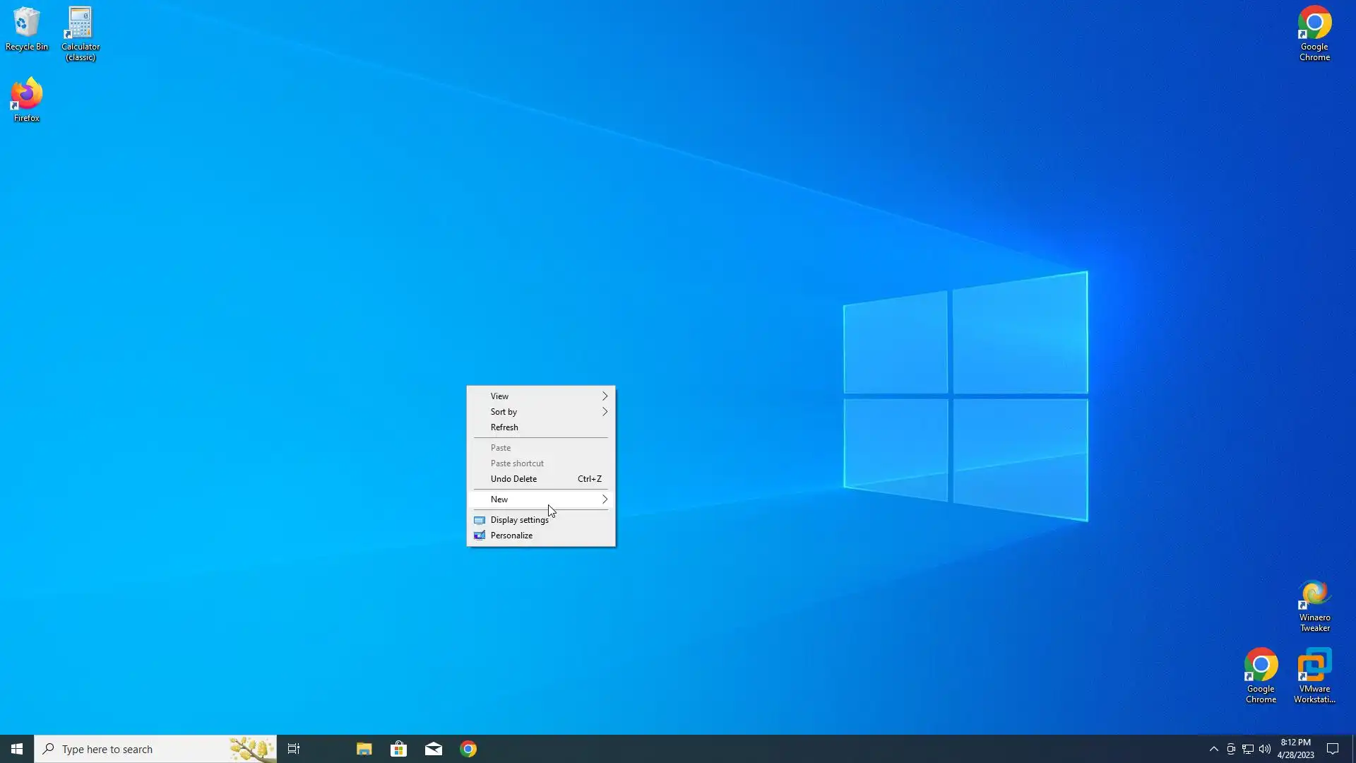Open the Recycle Bin desktop icon
This screenshot has height=763, width=1356.
26,28
